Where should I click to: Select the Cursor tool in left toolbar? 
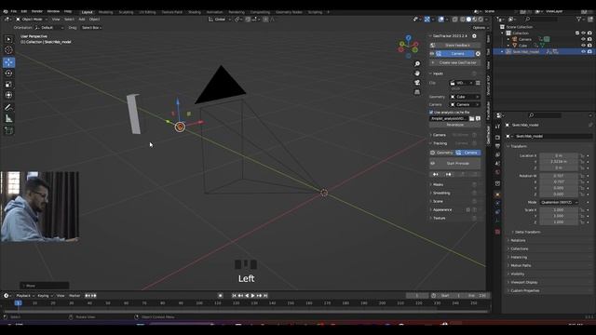pyautogui.click(x=8, y=49)
